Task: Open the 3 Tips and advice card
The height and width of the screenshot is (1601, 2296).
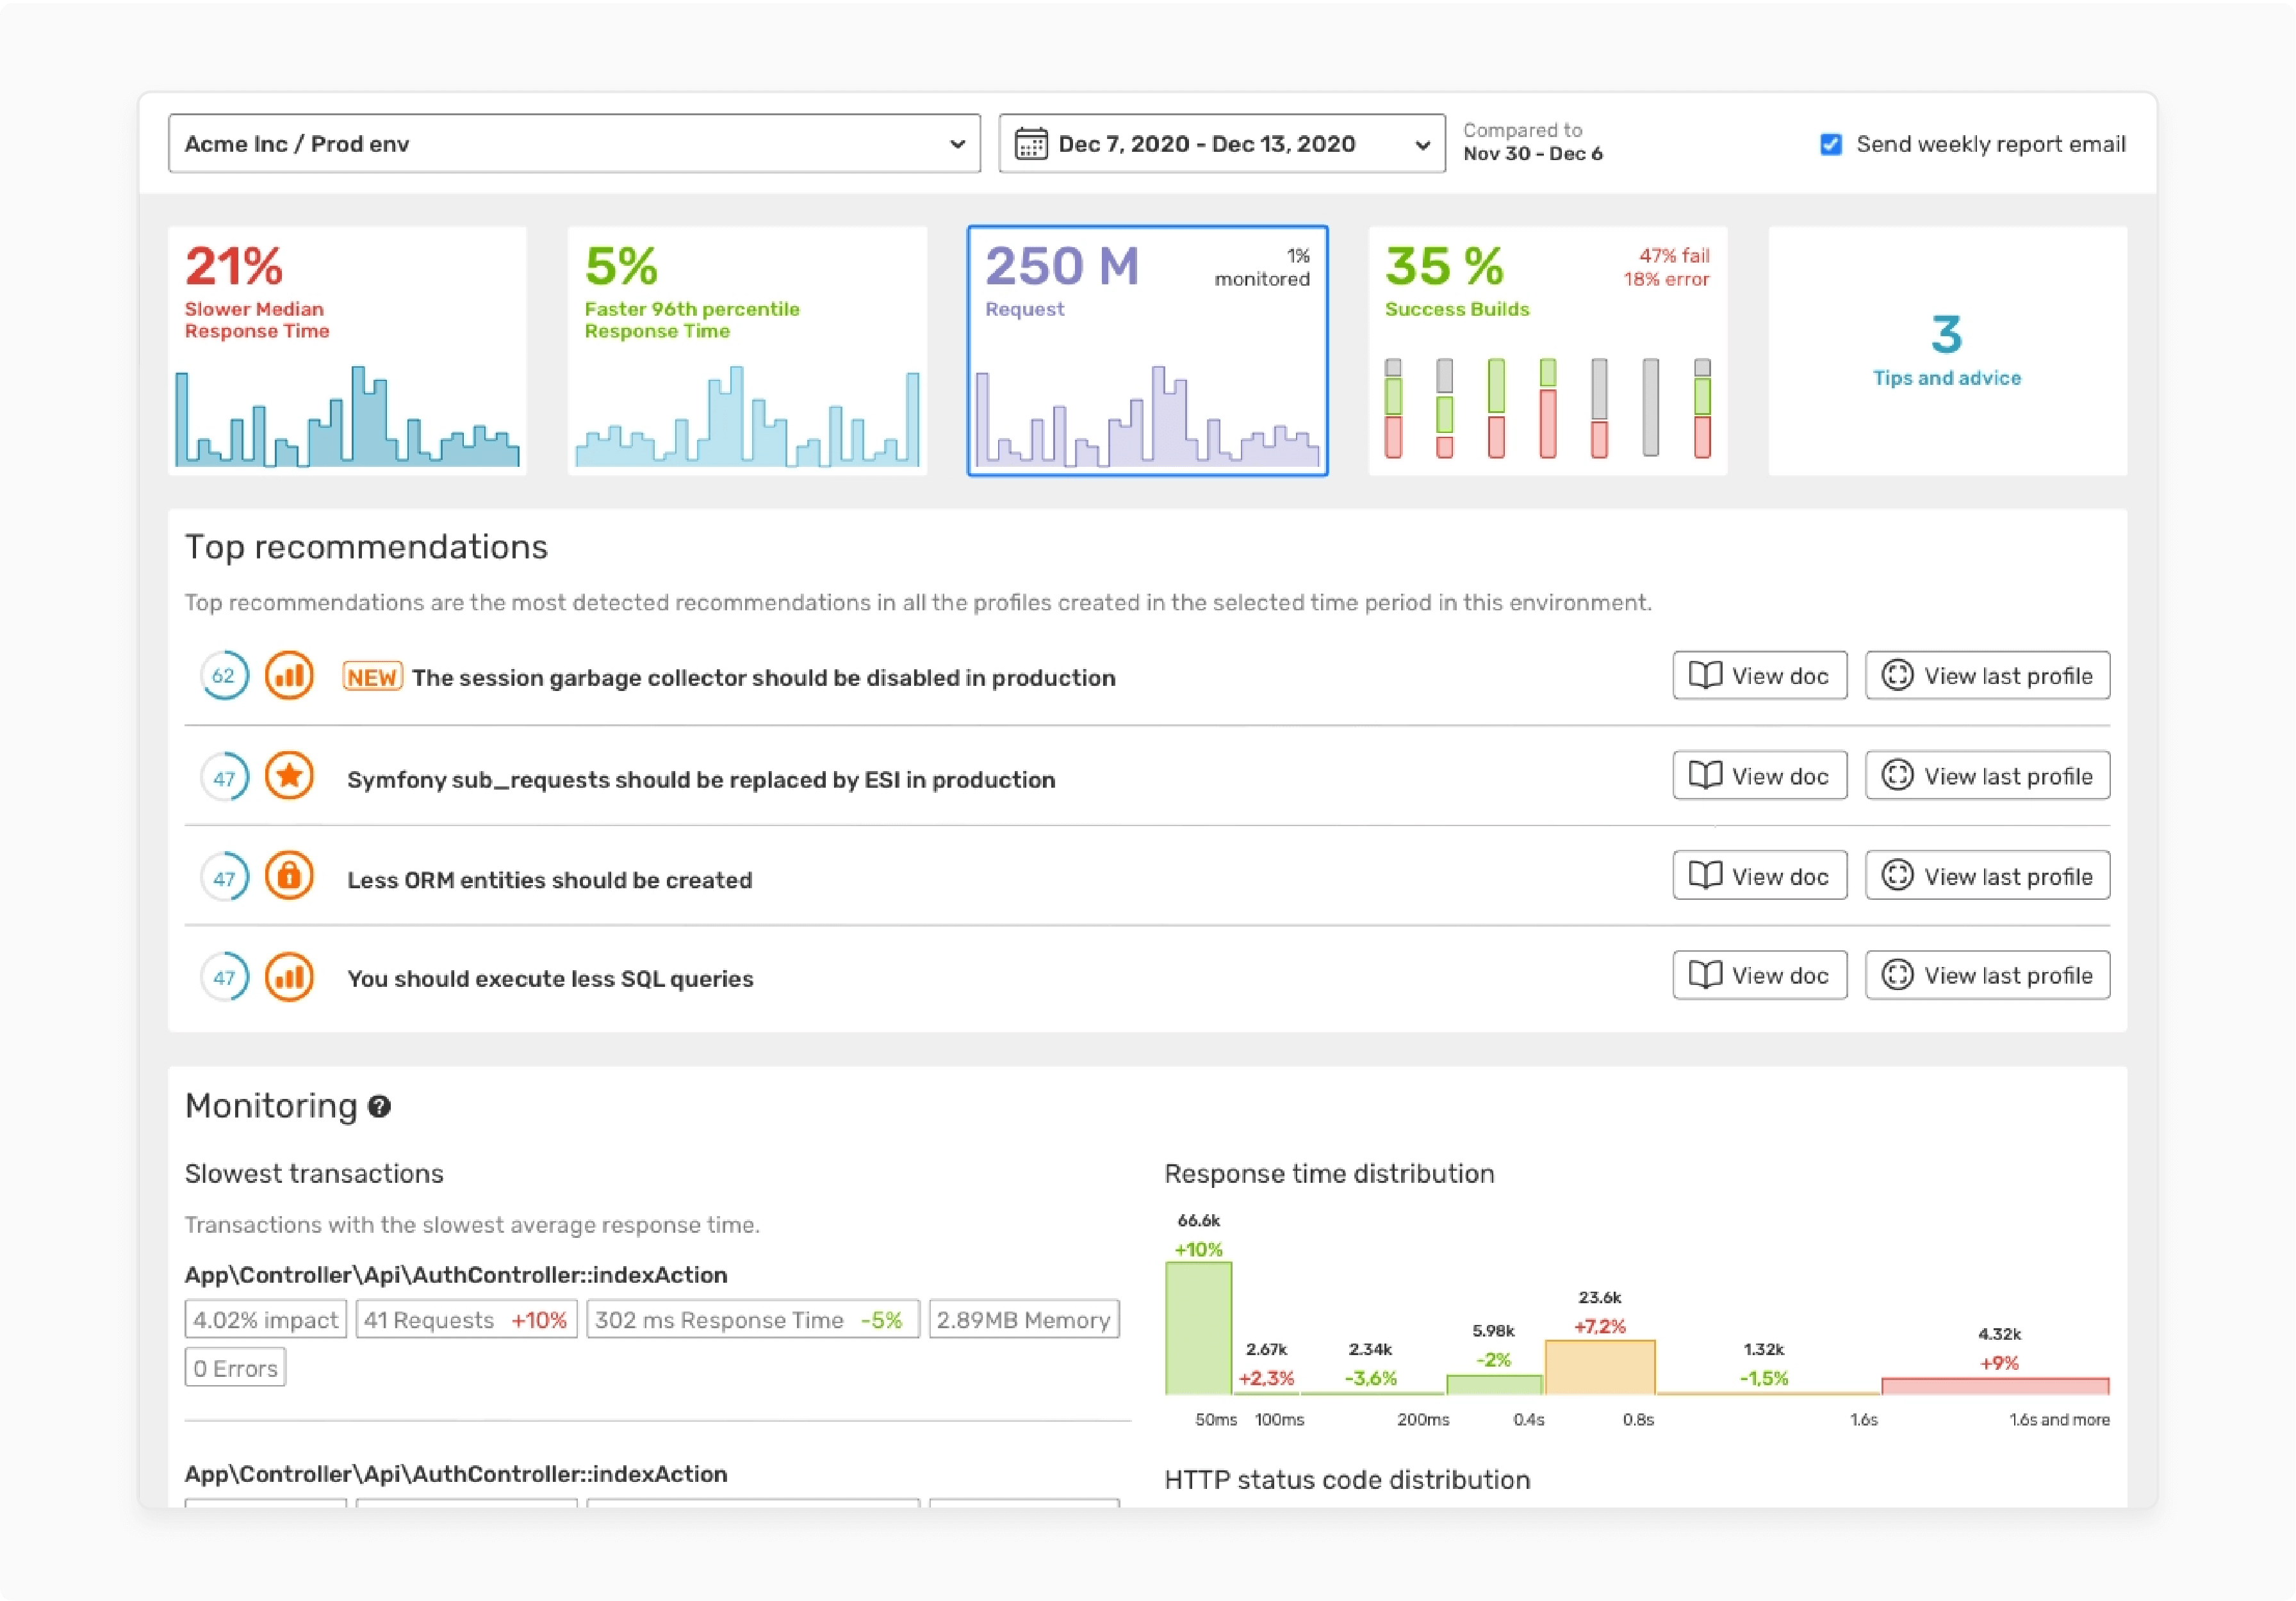Action: coord(1947,351)
